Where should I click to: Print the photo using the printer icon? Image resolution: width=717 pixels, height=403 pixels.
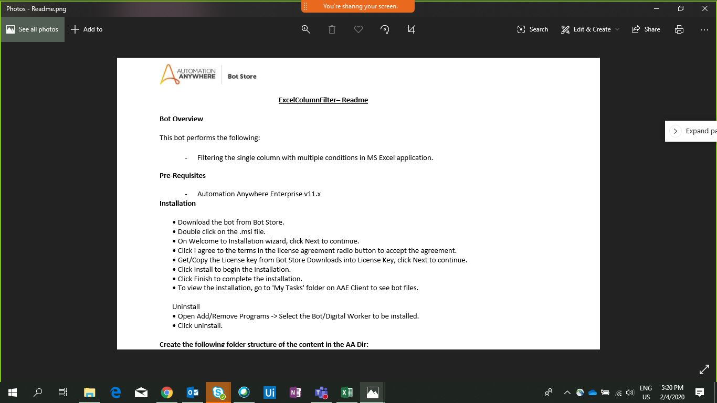click(679, 29)
